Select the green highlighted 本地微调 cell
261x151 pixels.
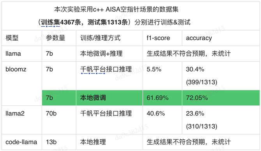pos(109,98)
